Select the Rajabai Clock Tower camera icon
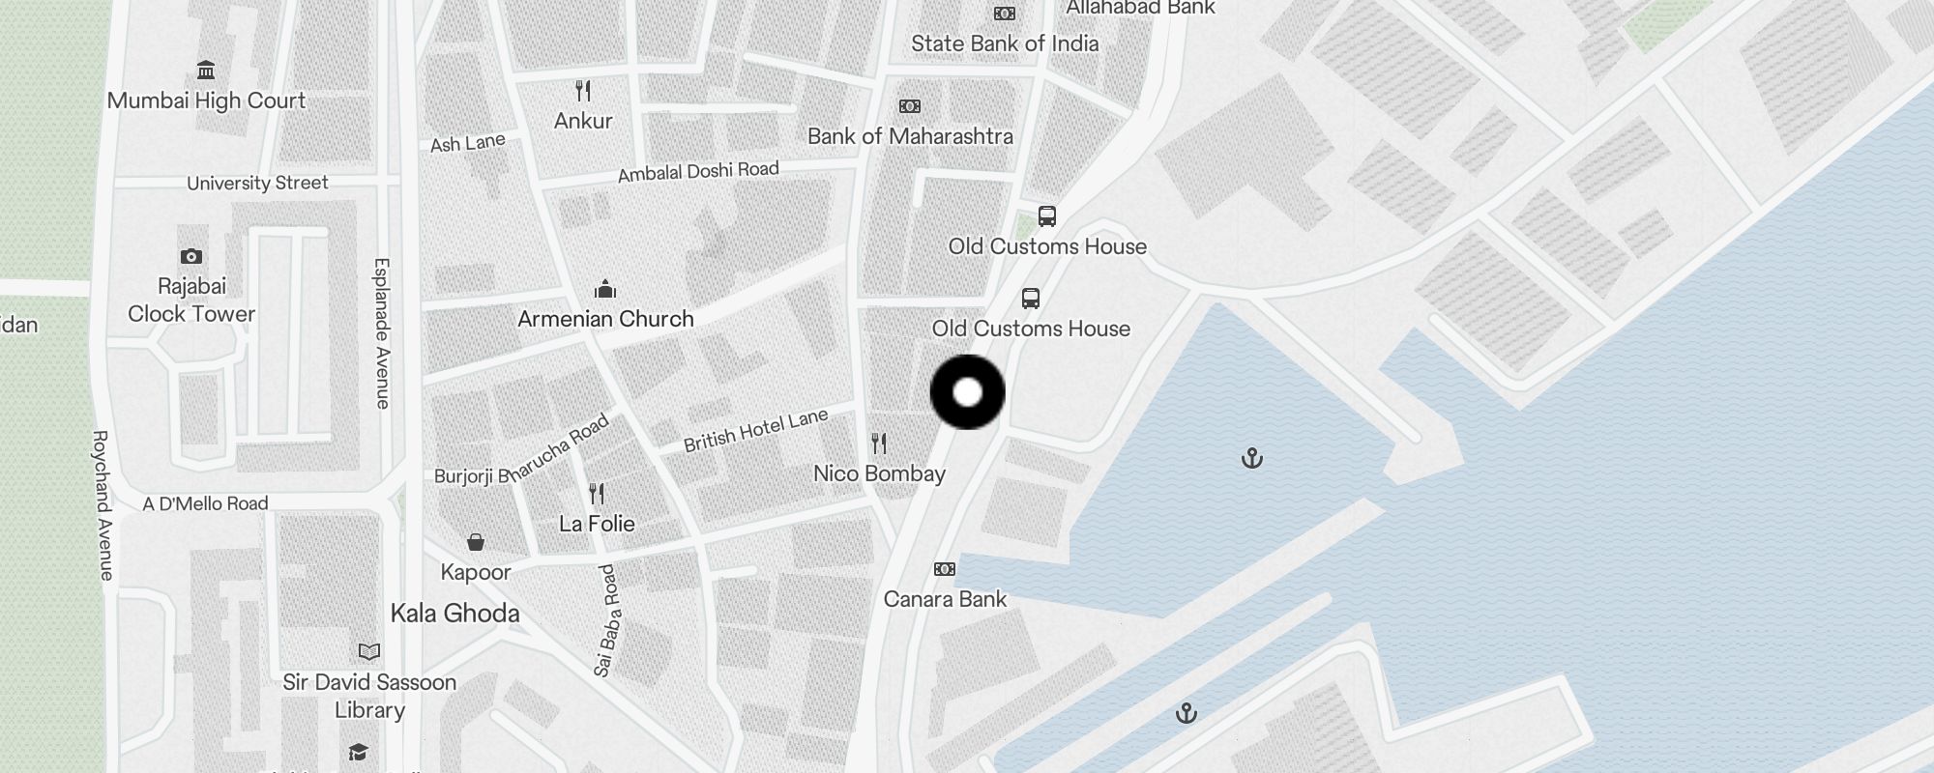The height and width of the screenshot is (773, 1934). (x=191, y=256)
